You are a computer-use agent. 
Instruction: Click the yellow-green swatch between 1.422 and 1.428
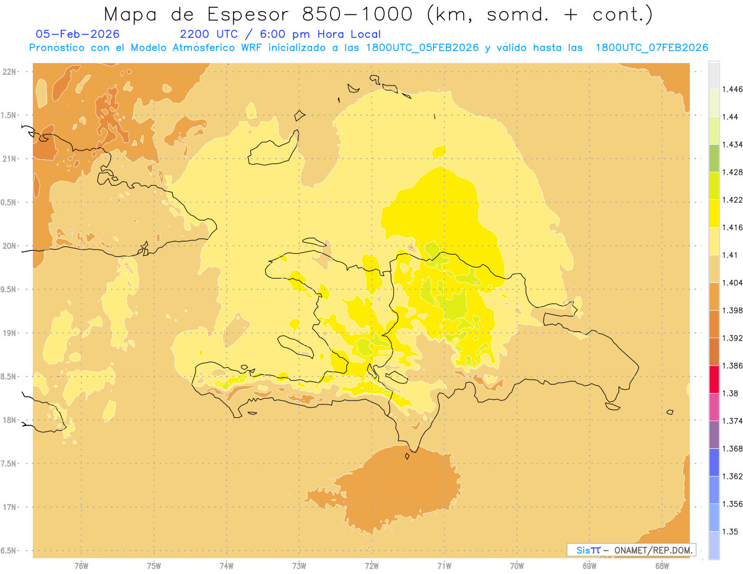pos(714,186)
